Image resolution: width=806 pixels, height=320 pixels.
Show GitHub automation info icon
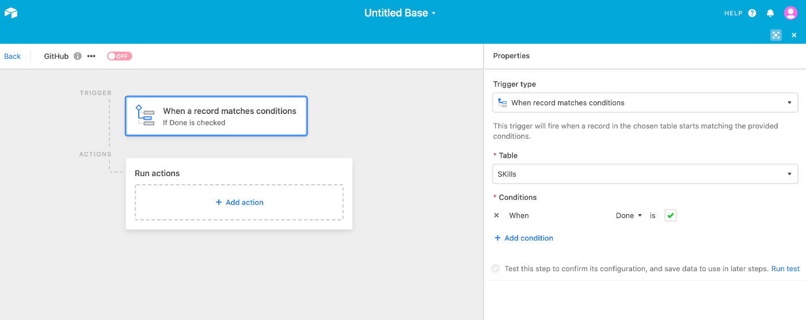click(78, 56)
